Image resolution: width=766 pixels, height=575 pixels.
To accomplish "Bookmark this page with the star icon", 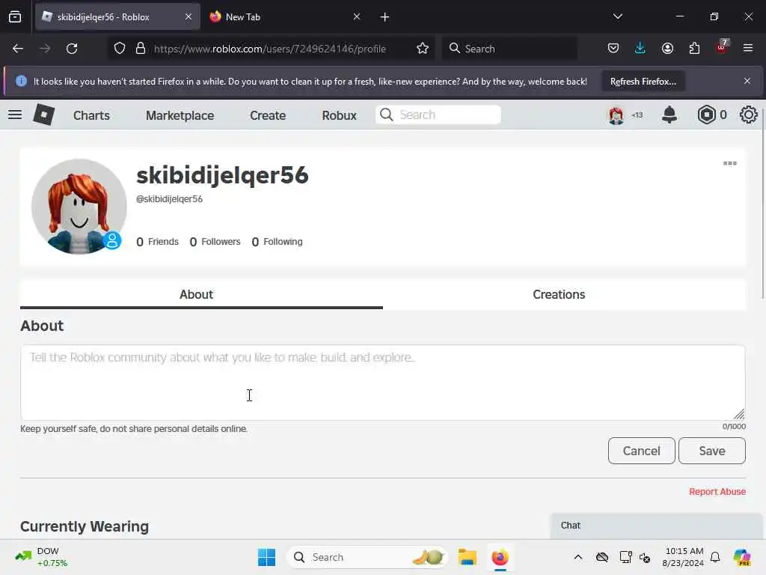I will pos(423,49).
